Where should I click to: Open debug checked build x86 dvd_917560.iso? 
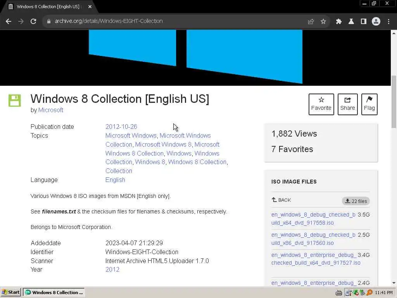pos(313,239)
